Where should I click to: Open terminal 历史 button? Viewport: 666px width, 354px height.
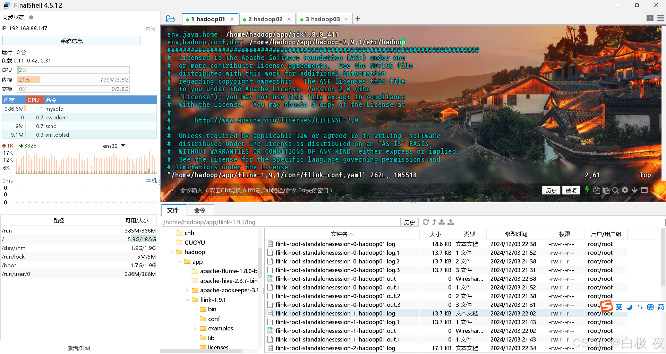pyautogui.click(x=551, y=190)
